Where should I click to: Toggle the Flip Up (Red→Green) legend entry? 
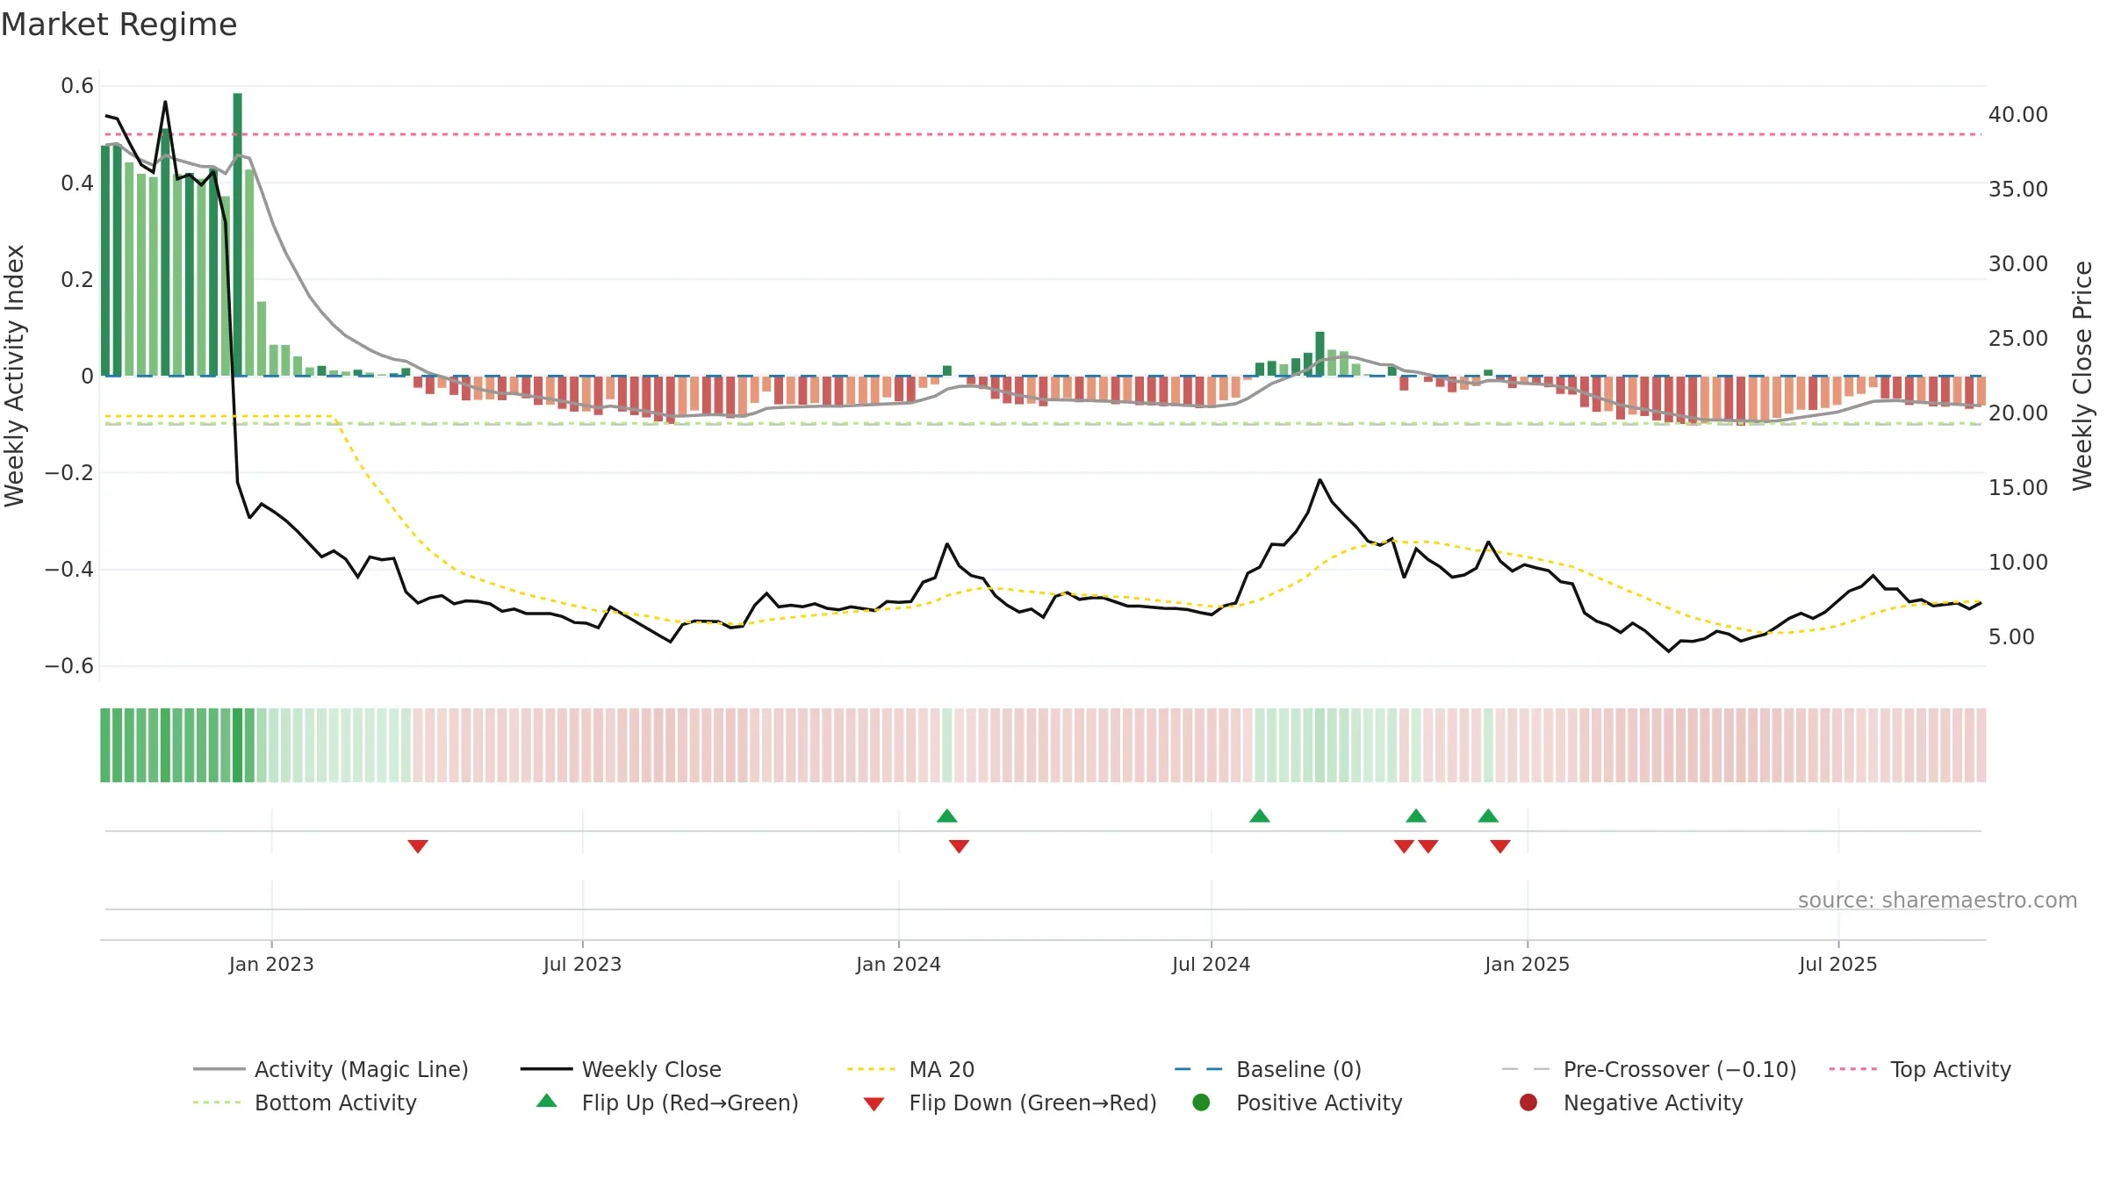(667, 1102)
